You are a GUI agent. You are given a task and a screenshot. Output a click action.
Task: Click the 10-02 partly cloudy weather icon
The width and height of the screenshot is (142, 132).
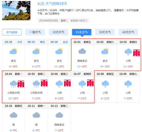(x=105, y=51)
